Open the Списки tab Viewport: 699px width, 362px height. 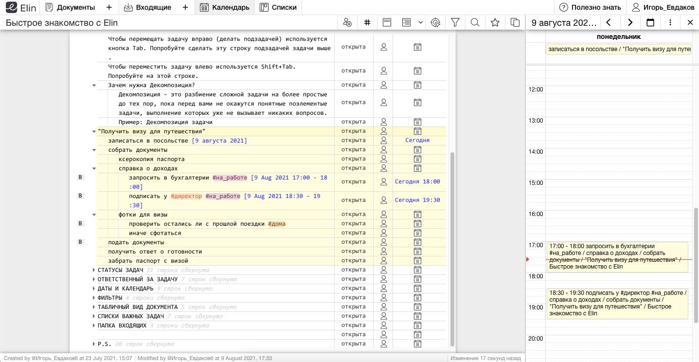pos(278,7)
